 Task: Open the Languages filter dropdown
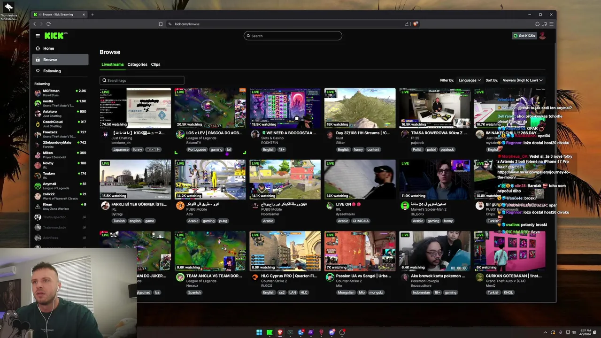tap(470, 80)
